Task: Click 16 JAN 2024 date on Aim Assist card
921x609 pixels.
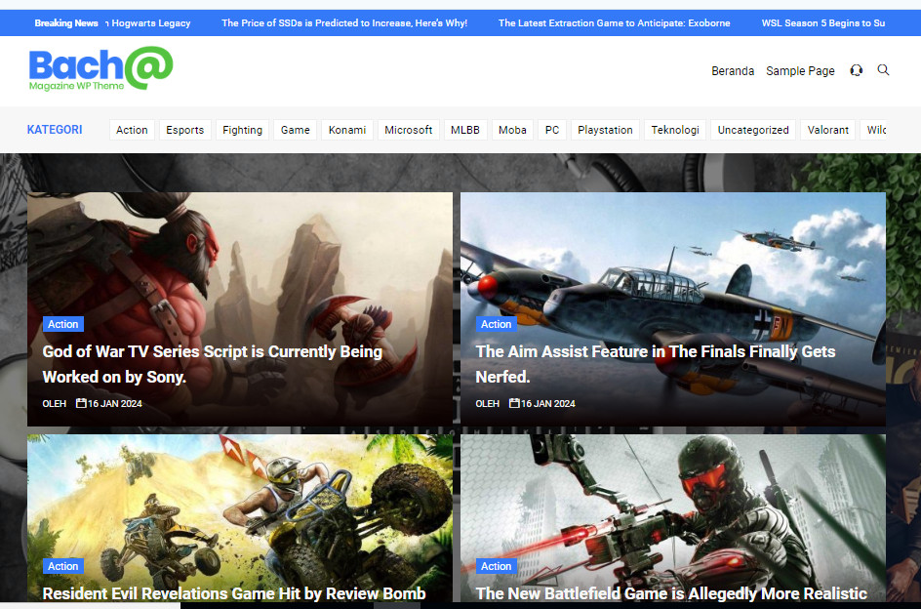Action: tap(542, 403)
